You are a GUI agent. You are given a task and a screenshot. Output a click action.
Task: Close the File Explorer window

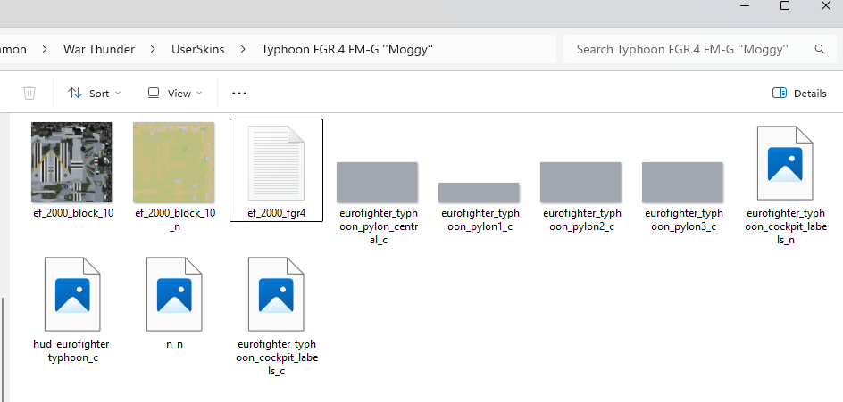pos(826,6)
